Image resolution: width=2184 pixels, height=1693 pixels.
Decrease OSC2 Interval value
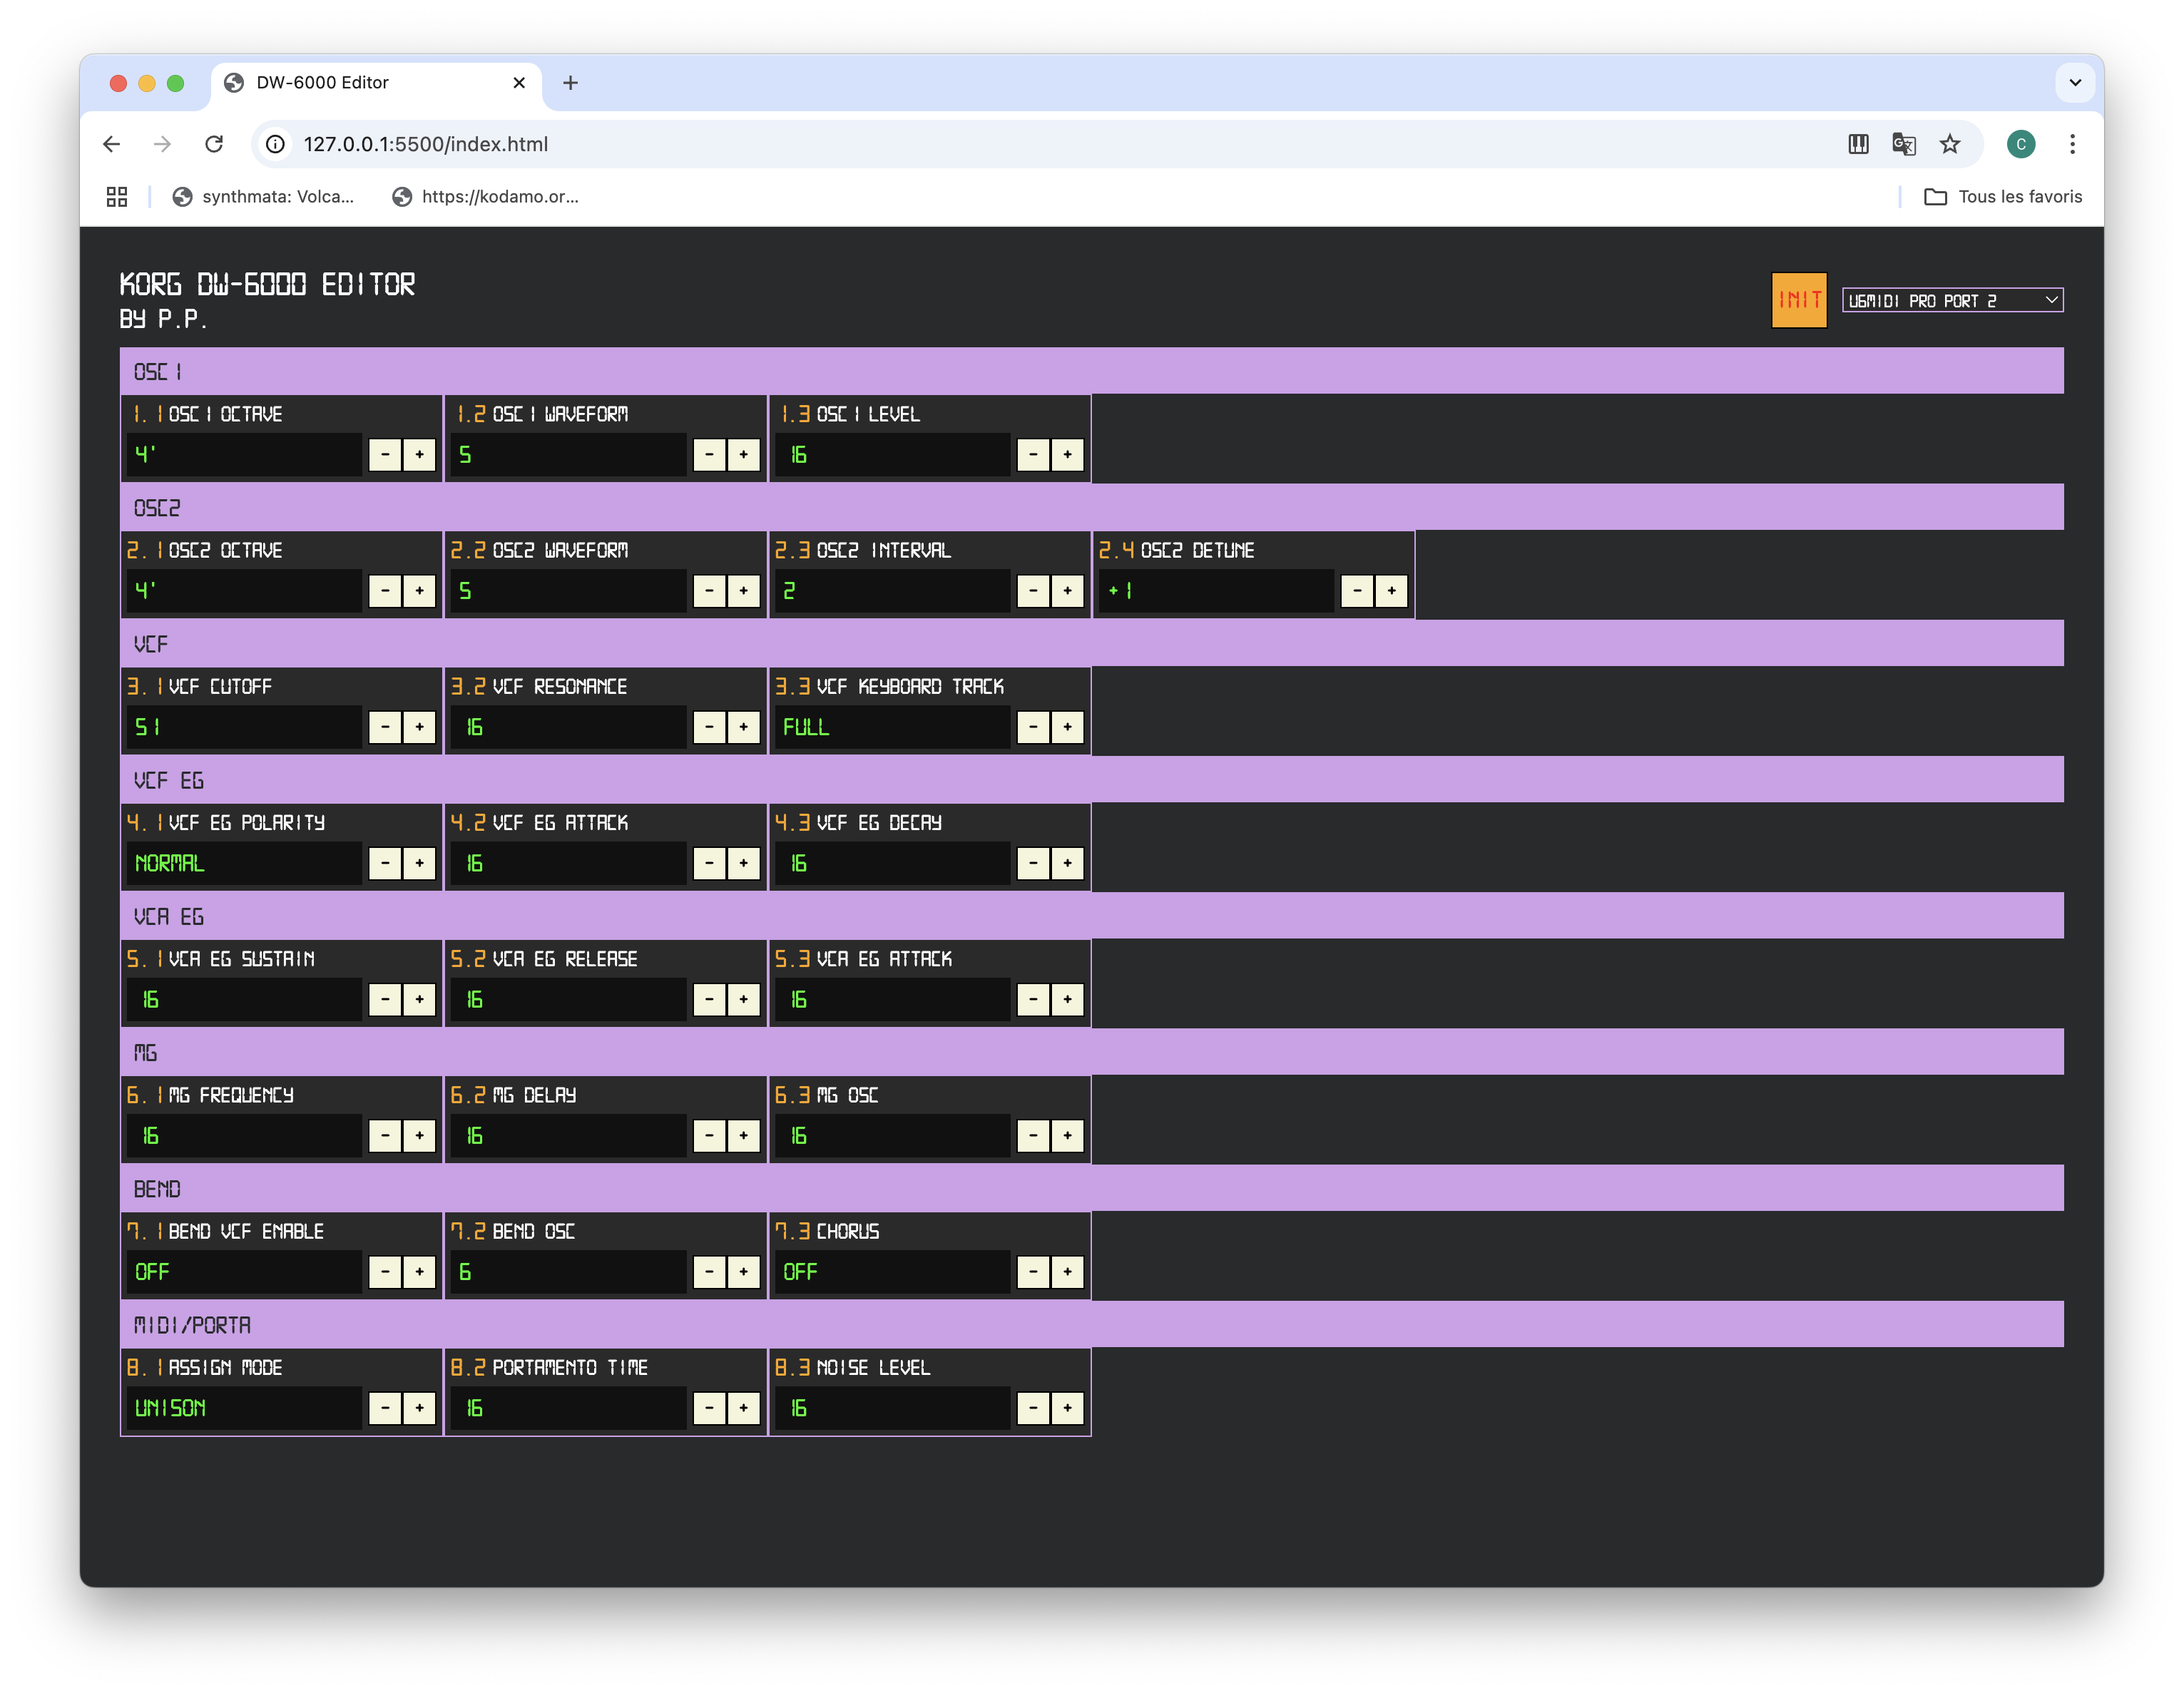tap(1033, 591)
